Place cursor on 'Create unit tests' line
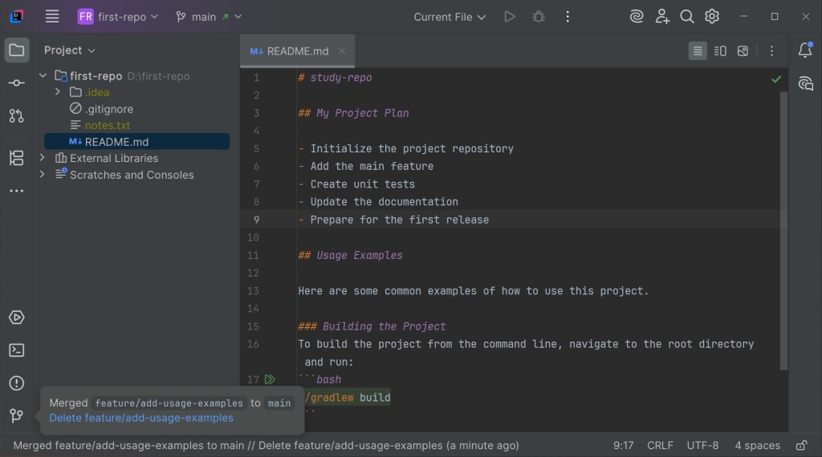Image resolution: width=822 pixels, height=457 pixels. (362, 184)
